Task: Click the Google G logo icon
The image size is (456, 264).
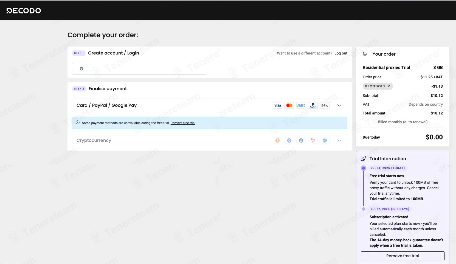Action: pyautogui.click(x=81, y=69)
